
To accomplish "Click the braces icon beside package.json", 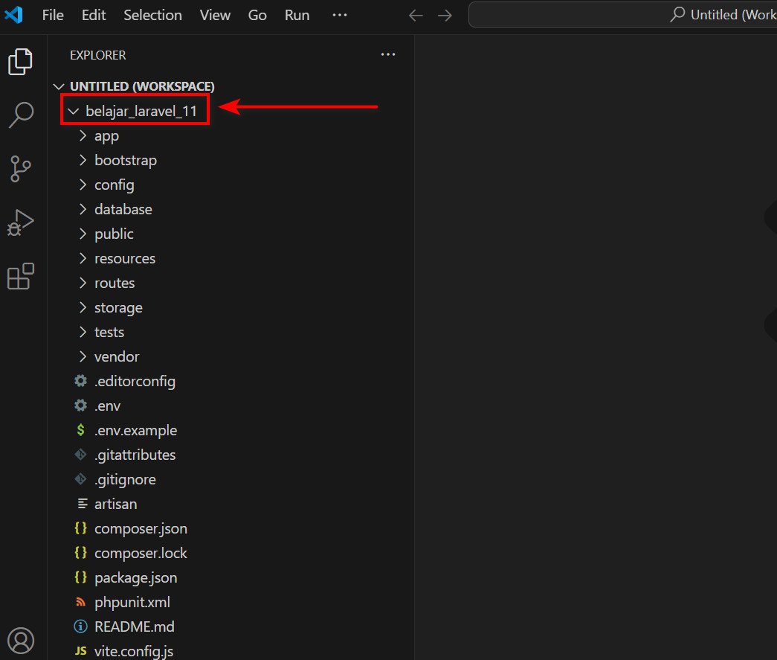I will [x=81, y=577].
